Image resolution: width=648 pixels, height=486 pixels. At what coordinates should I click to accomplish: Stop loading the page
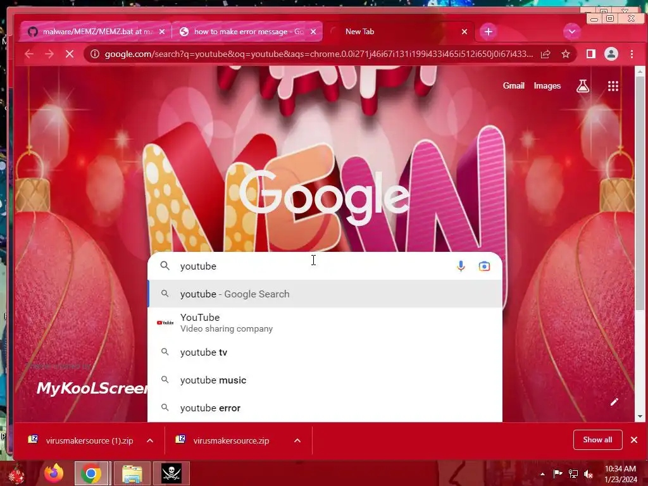tap(70, 54)
